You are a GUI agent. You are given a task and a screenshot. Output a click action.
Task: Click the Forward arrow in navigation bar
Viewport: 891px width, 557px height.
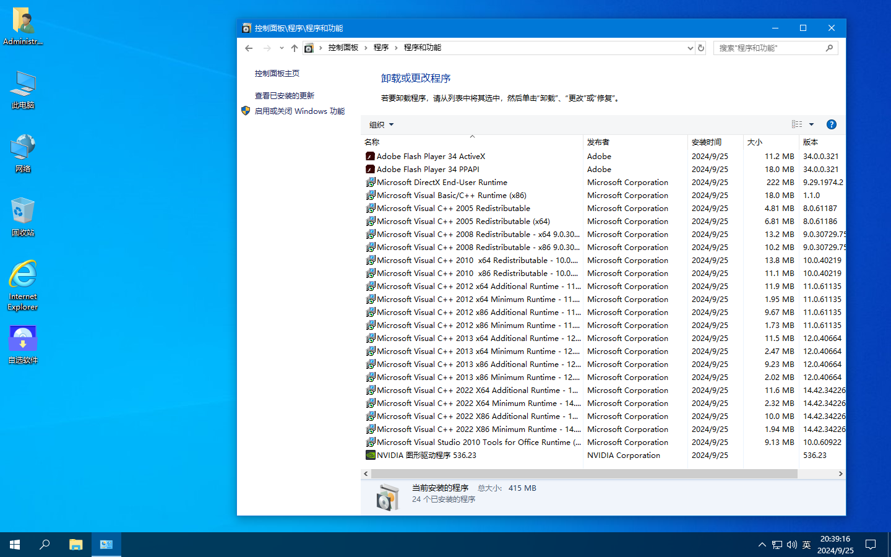(267, 48)
